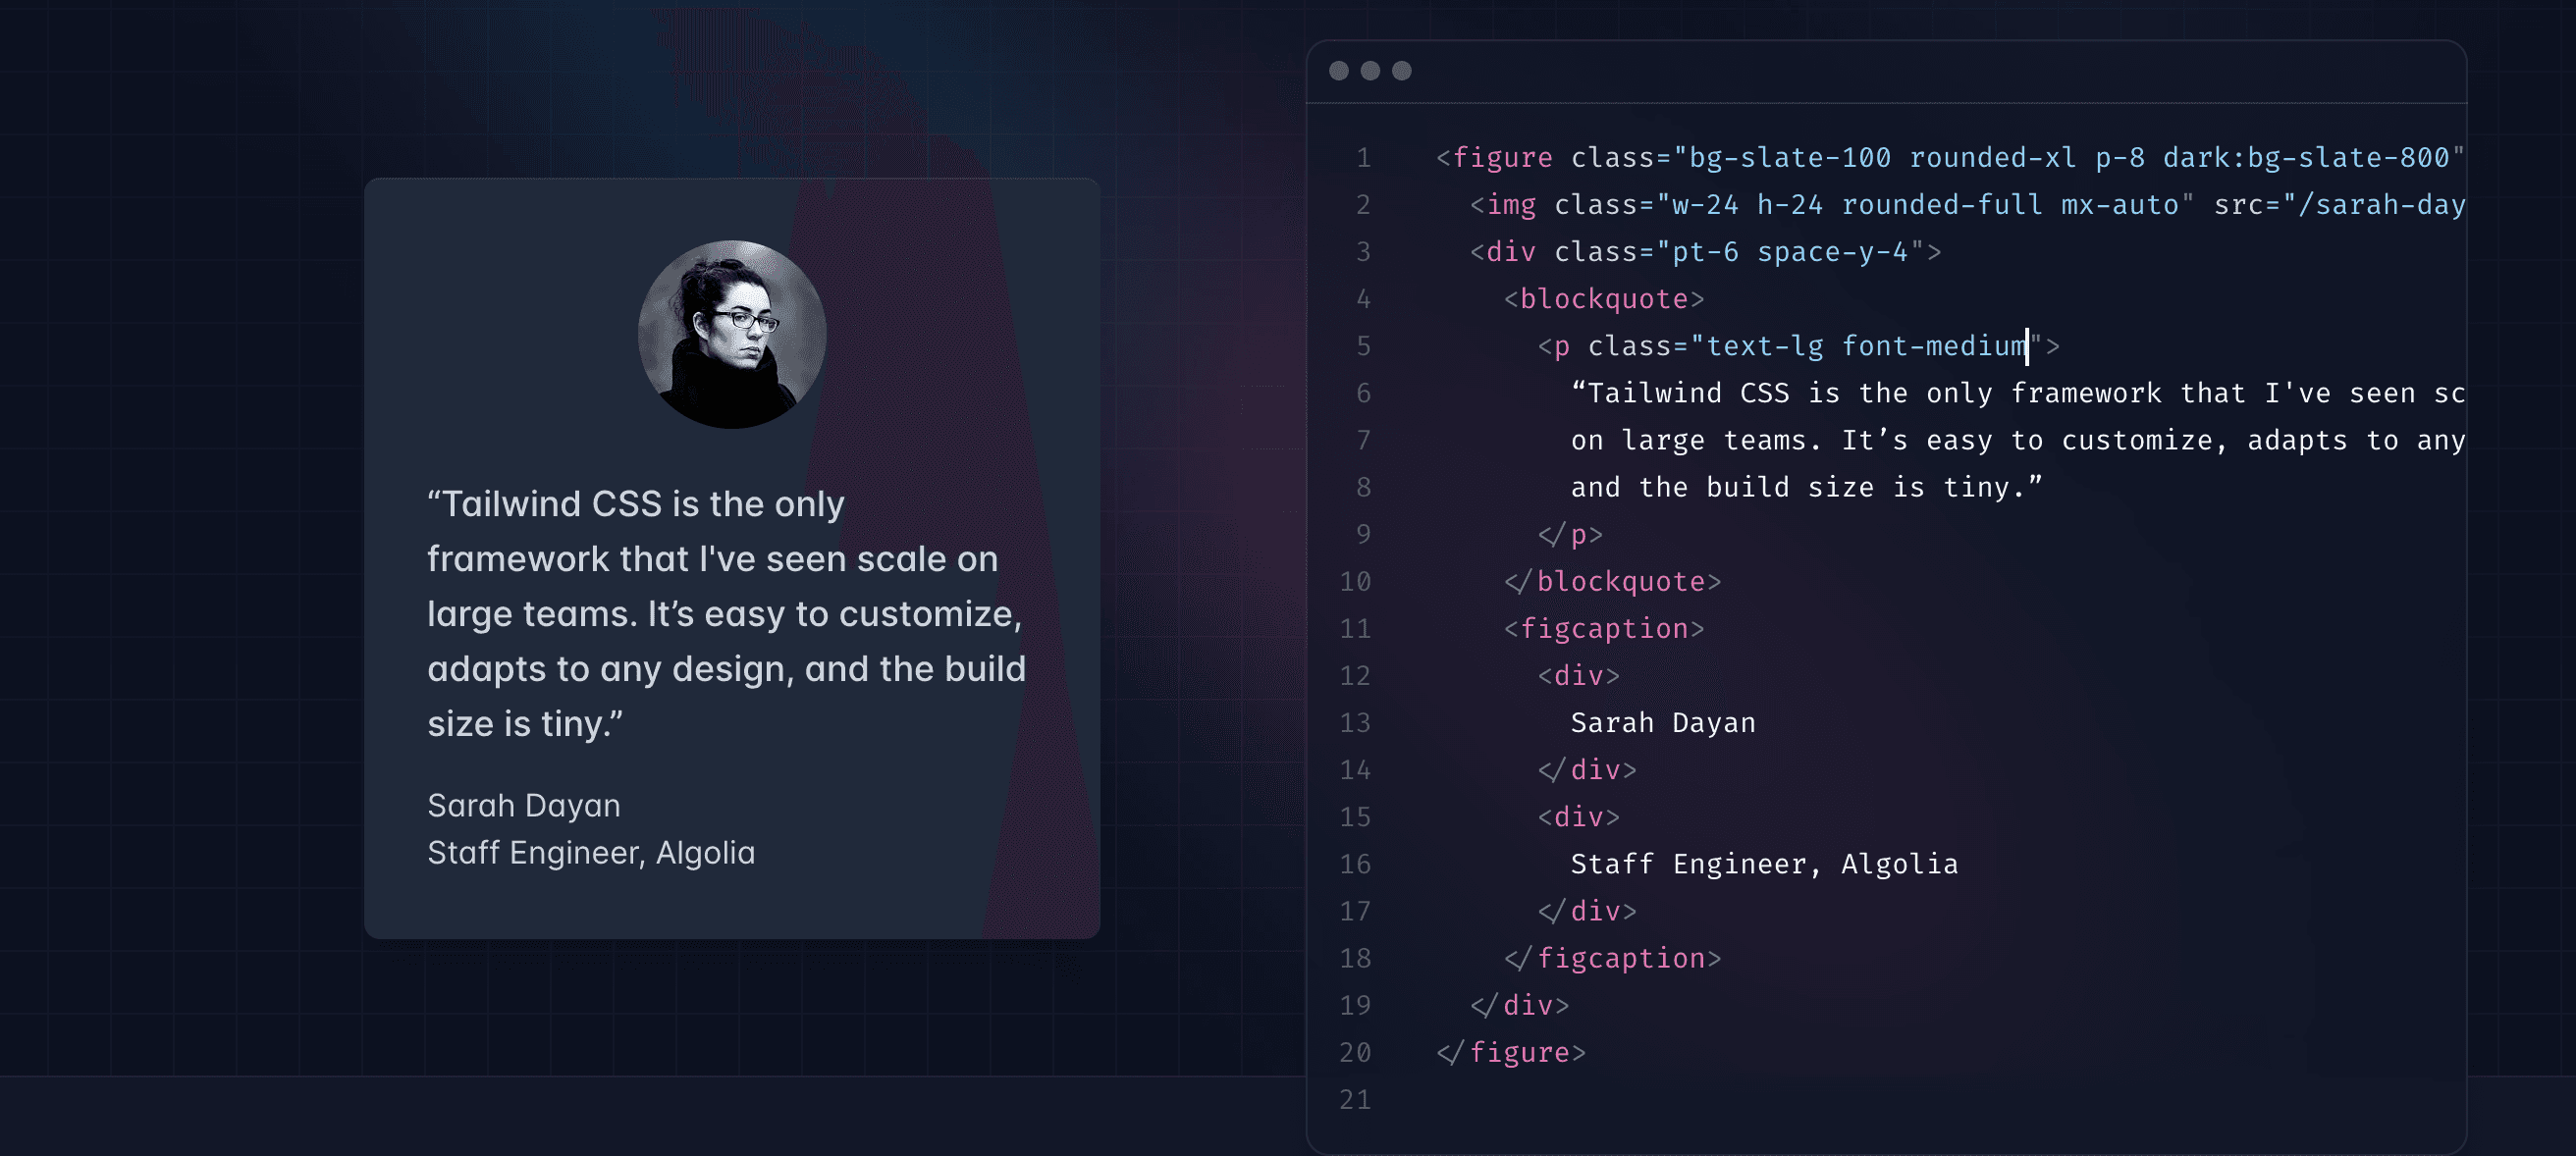Click the opening div tag on line 15
Image resolution: width=2576 pixels, height=1156 pixels.
coord(1579,817)
